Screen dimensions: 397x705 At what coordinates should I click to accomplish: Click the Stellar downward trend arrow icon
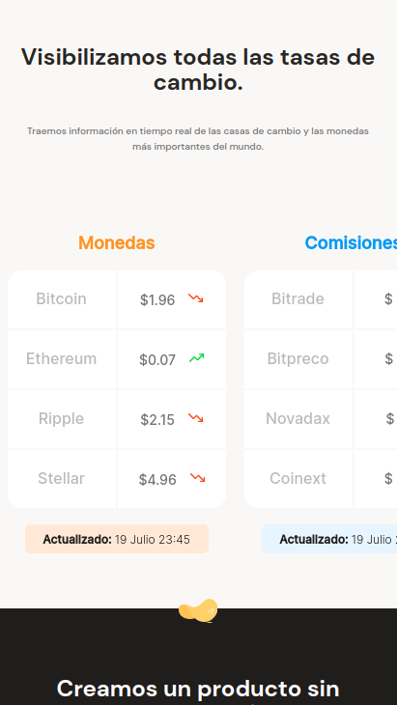click(x=197, y=478)
